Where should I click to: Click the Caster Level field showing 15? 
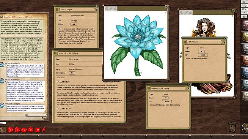[72, 73]
